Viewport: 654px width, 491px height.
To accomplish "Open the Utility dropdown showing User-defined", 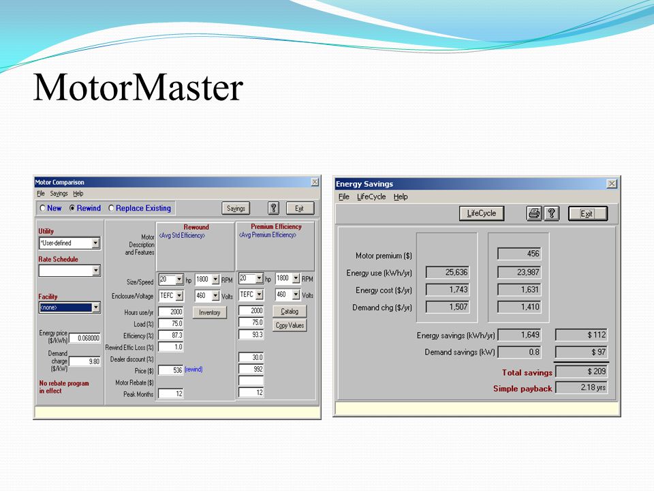I will tap(96, 243).
